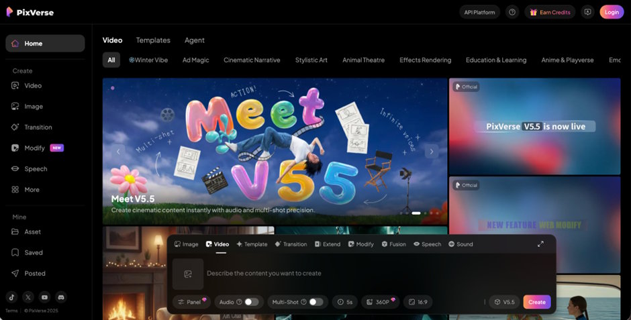
Task: Turn on the Multi-Shot toggle
Action: [315, 302]
